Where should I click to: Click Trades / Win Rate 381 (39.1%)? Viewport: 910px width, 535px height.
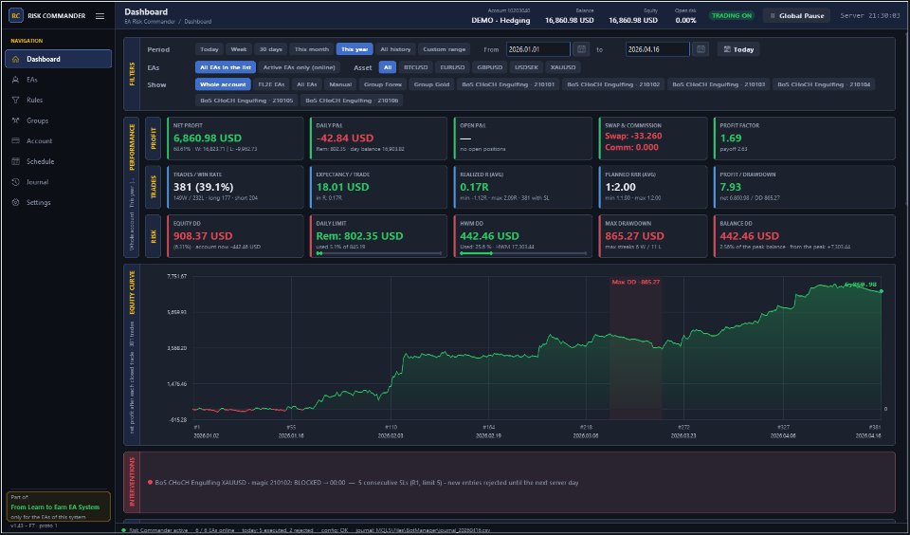[235, 187]
